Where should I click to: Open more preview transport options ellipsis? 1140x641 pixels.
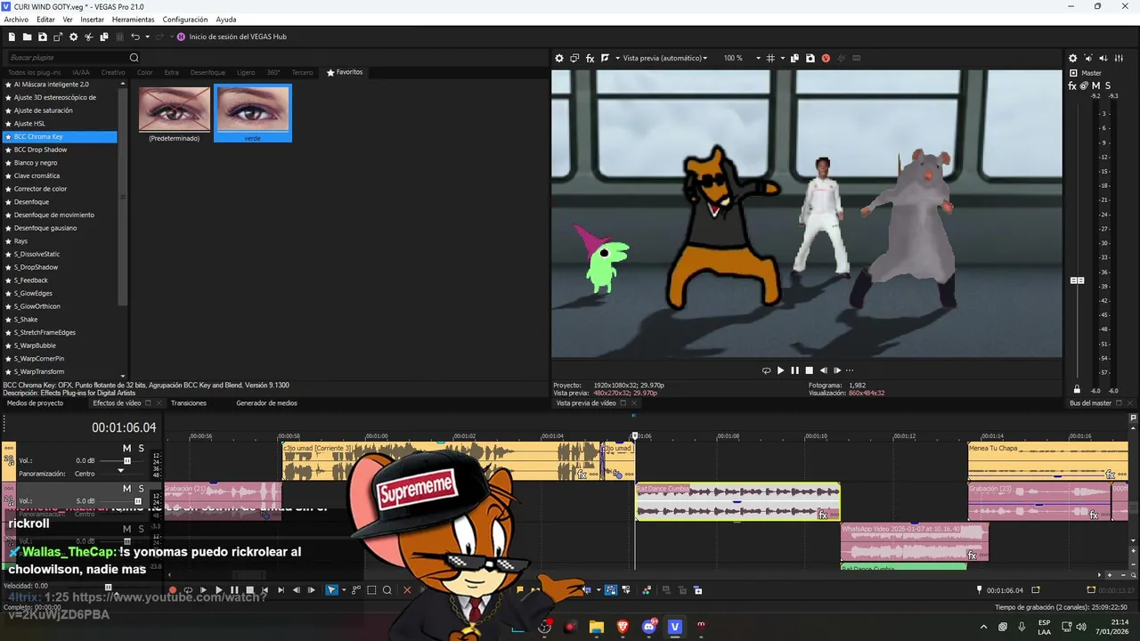click(x=850, y=370)
